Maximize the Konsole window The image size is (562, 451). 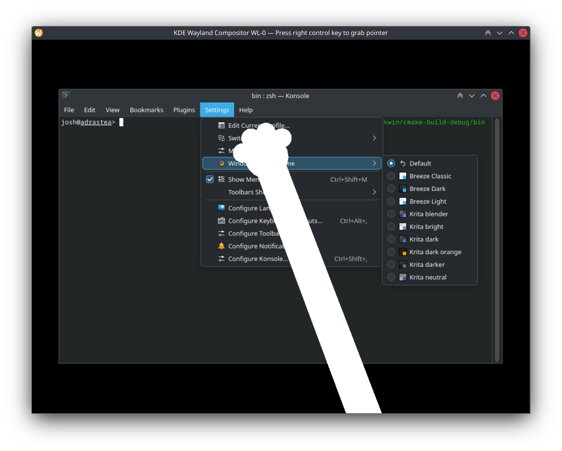(483, 96)
